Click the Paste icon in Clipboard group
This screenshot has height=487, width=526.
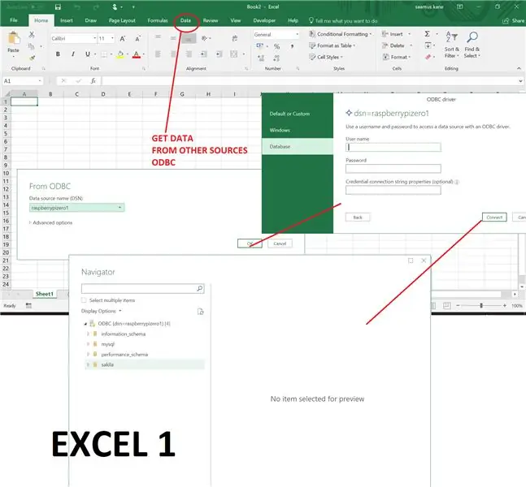coord(14,38)
